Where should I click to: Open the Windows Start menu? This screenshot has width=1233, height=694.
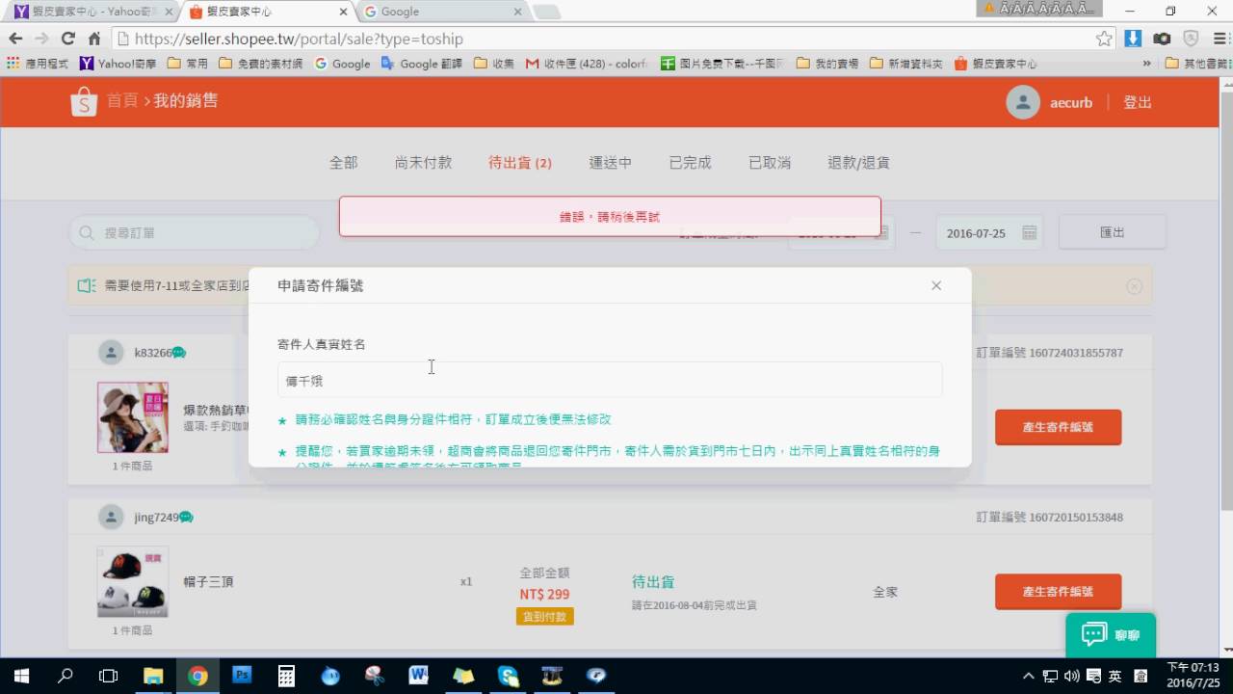[x=21, y=676]
